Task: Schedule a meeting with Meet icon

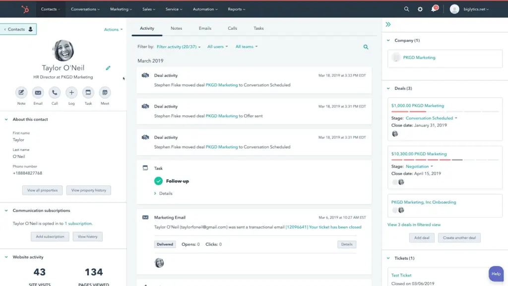Action: tap(105, 92)
